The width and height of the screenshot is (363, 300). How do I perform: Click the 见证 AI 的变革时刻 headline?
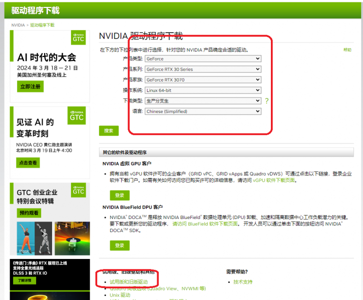click(35, 128)
